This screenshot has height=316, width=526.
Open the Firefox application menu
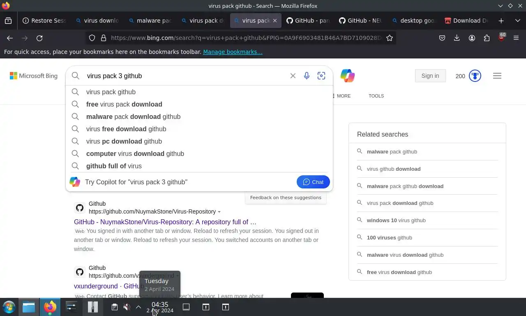click(x=516, y=38)
